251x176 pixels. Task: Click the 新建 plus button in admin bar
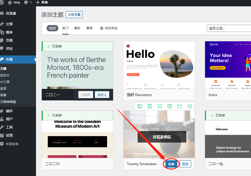42,2
